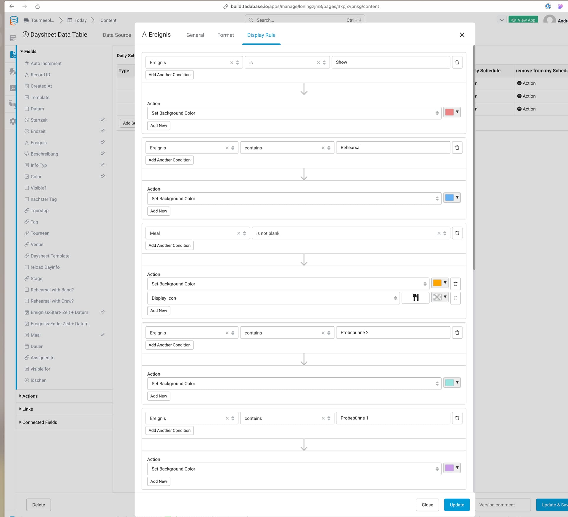Open the red background color swatch
Screen dimensions: 568x517
[452, 112]
